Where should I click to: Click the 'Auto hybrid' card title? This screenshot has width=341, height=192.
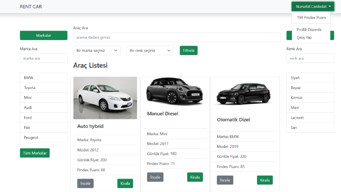(90, 126)
